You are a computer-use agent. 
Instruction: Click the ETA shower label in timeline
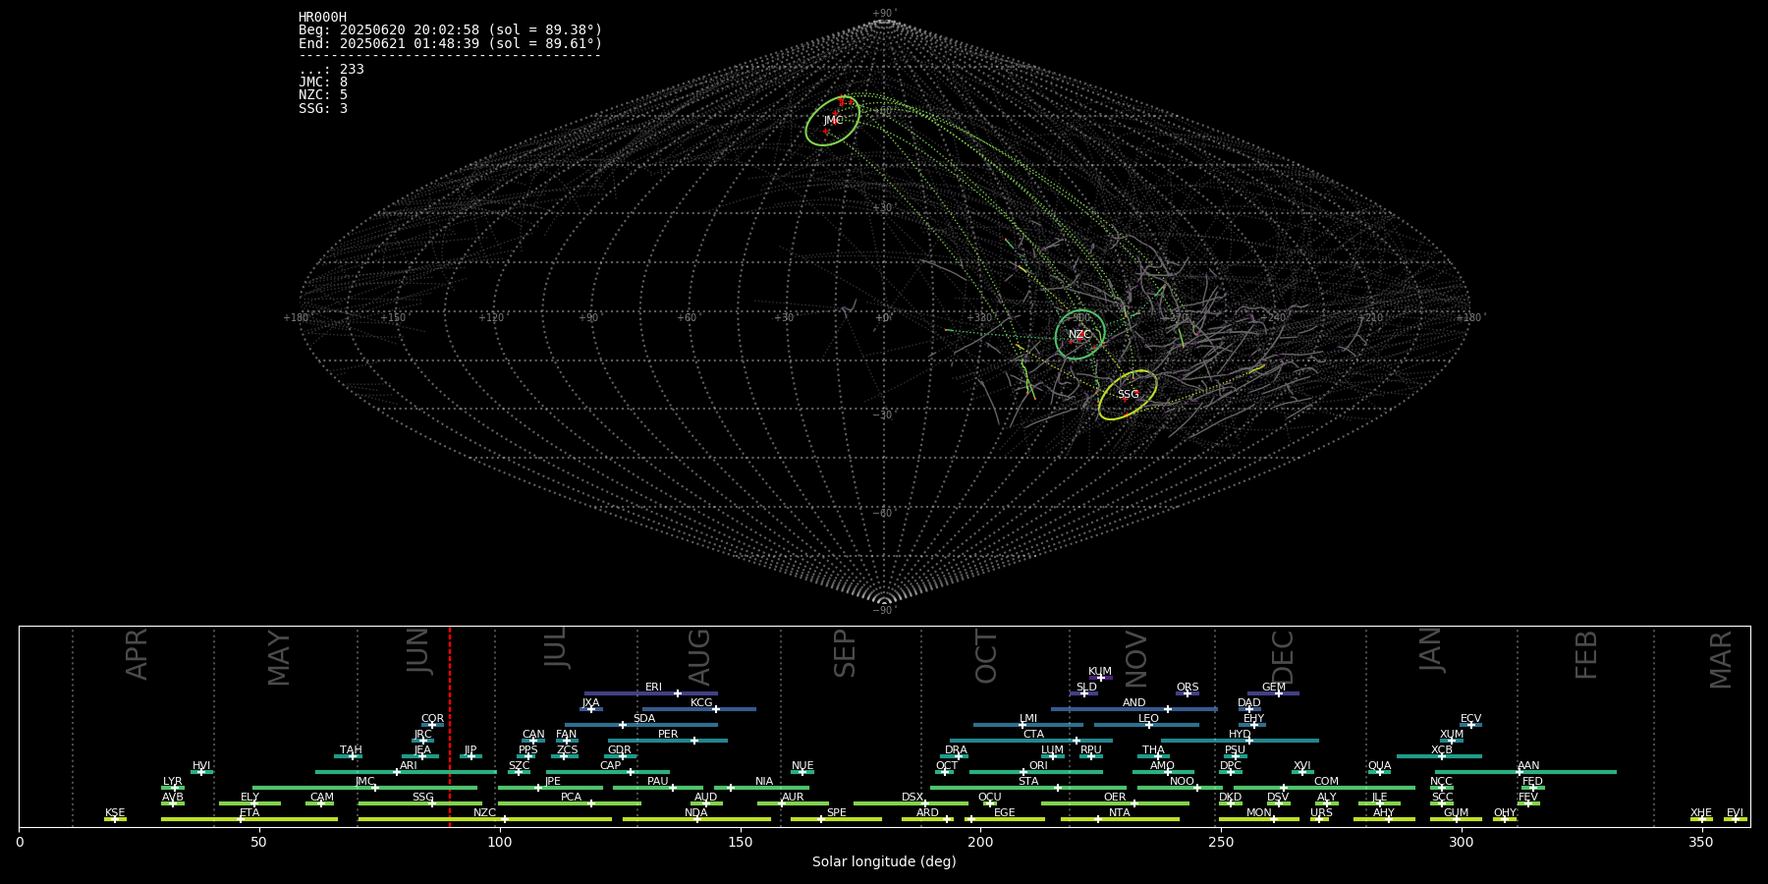tap(249, 813)
